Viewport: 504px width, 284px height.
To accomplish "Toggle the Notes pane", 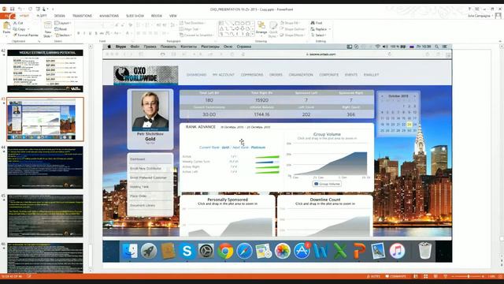I will pos(373,276).
